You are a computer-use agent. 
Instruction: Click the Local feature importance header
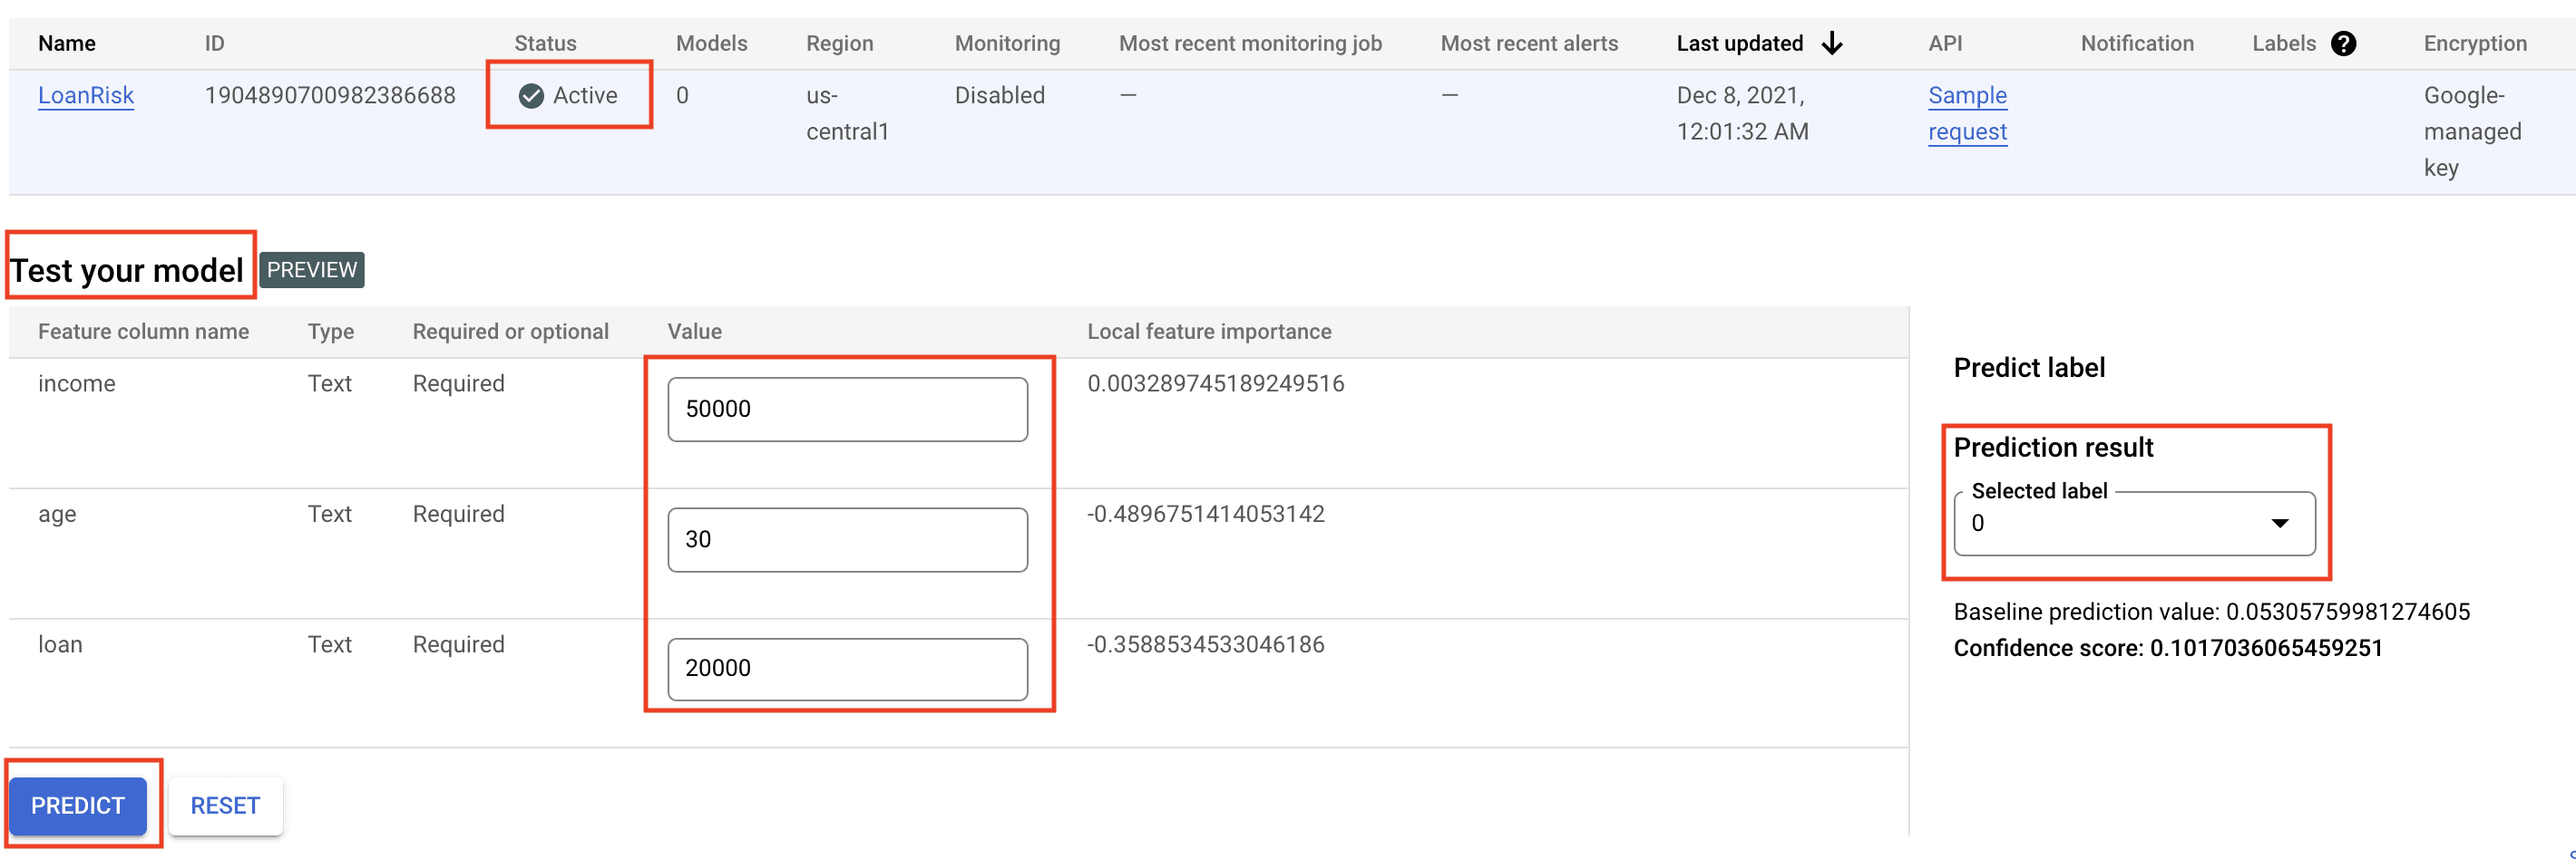pos(1209,332)
